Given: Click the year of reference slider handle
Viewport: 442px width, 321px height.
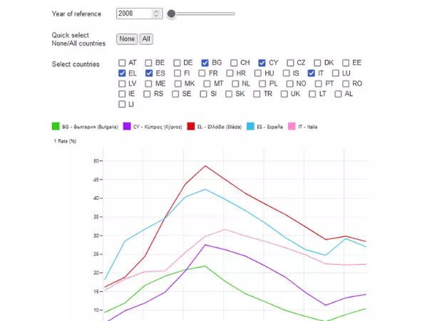Looking at the screenshot, I should (171, 14).
